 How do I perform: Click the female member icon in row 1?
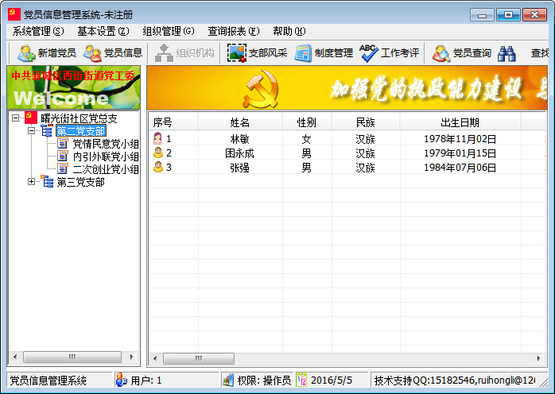[x=158, y=138]
